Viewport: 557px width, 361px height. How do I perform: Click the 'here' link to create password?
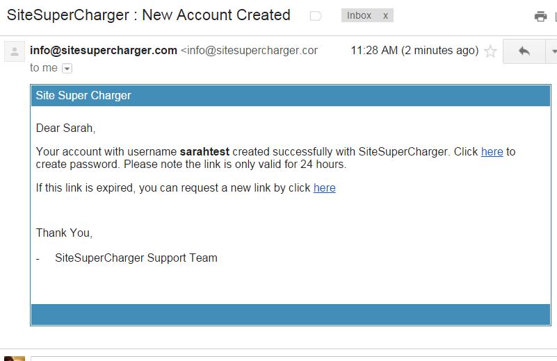492,152
